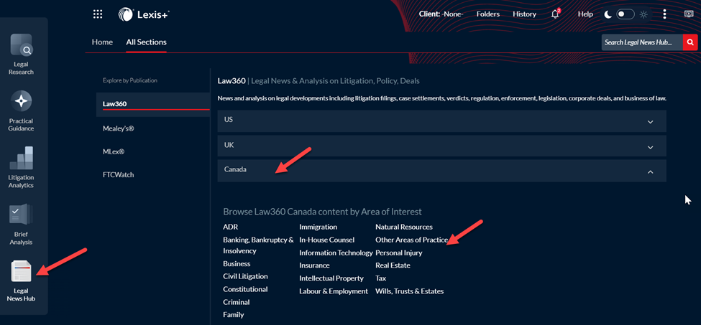Focus the Search Legal News Hub field
The height and width of the screenshot is (325, 701).
click(642, 42)
